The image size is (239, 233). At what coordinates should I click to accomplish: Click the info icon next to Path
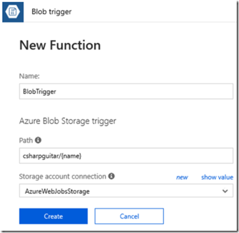point(38,140)
